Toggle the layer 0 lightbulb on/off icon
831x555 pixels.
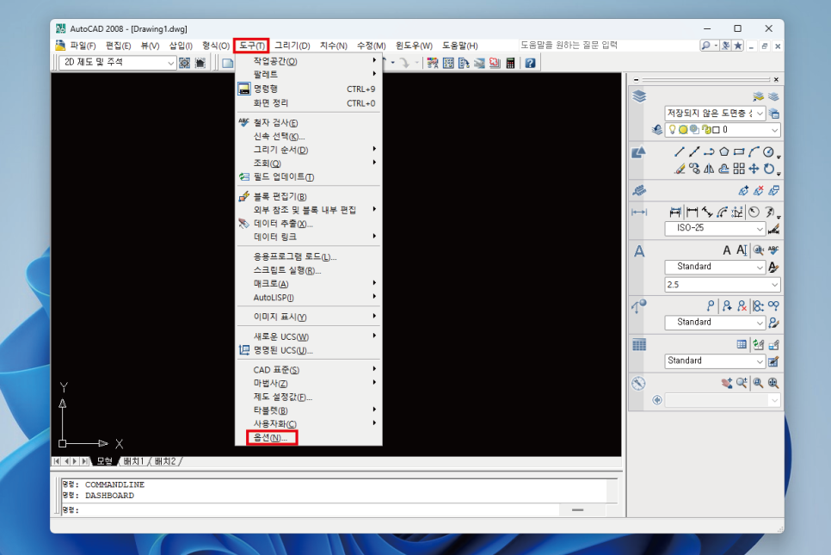point(672,129)
